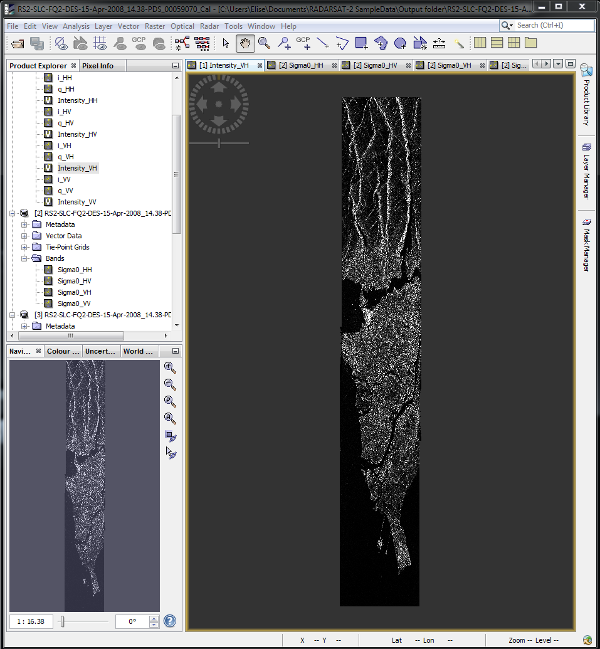This screenshot has height=649, width=600.
Task: Open Mask Manager side panel
Action: coord(586,245)
